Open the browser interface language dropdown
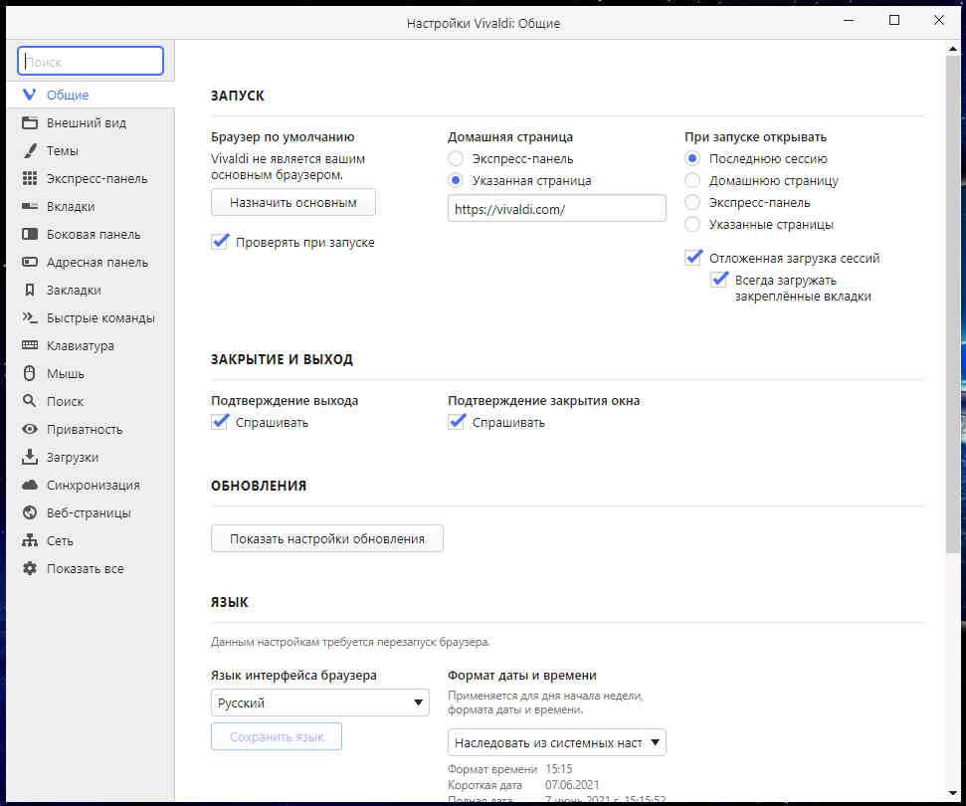The height and width of the screenshot is (806, 966). pos(319,703)
